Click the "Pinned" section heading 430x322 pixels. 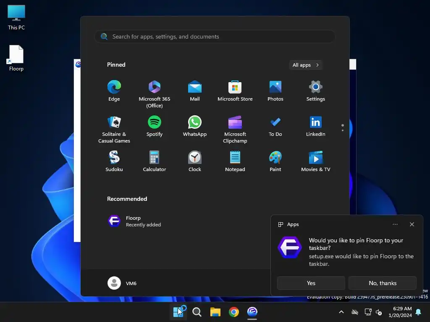click(x=116, y=65)
